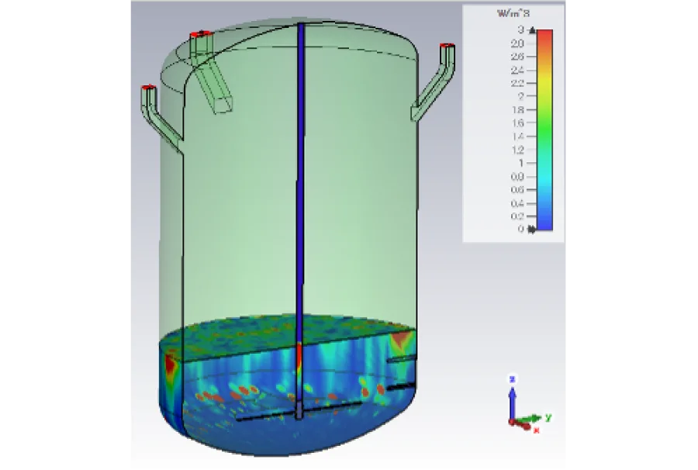The image size is (698, 470).
Task: Click the legend value 1.6
Action: pyautogui.click(x=517, y=123)
